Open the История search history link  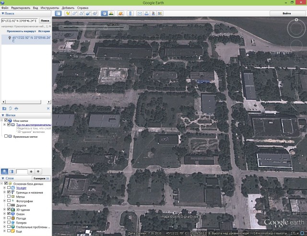tap(44, 31)
